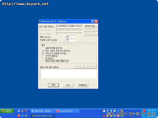Click 찾아보기 button for 크래시 덤프 row
Viewport: 158px width, 118px height.
tap(91, 30)
